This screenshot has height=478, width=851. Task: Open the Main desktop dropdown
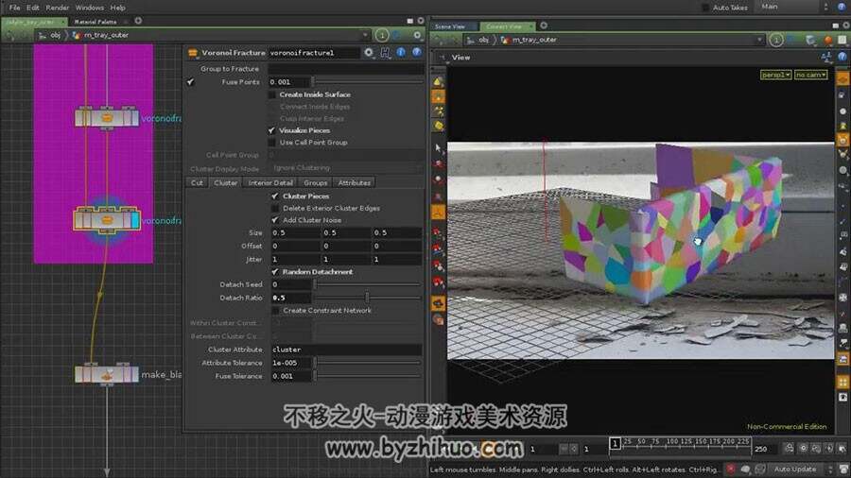(793, 7)
